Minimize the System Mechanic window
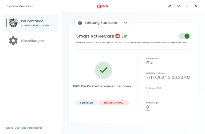205x134 pixels. tap(187, 6)
